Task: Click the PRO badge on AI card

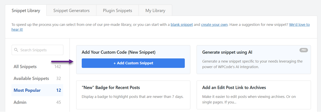Action: [x=304, y=50]
